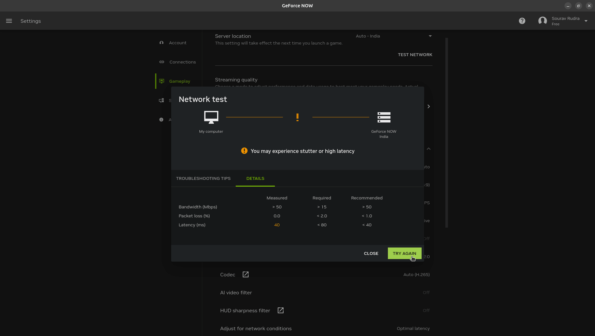The height and width of the screenshot is (336, 595).
Task: Restore the GeForce NOW window size
Action: click(x=578, y=6)
